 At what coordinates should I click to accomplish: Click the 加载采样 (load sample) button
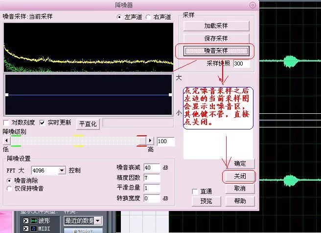pyautogui.click(x=216, y=26)
